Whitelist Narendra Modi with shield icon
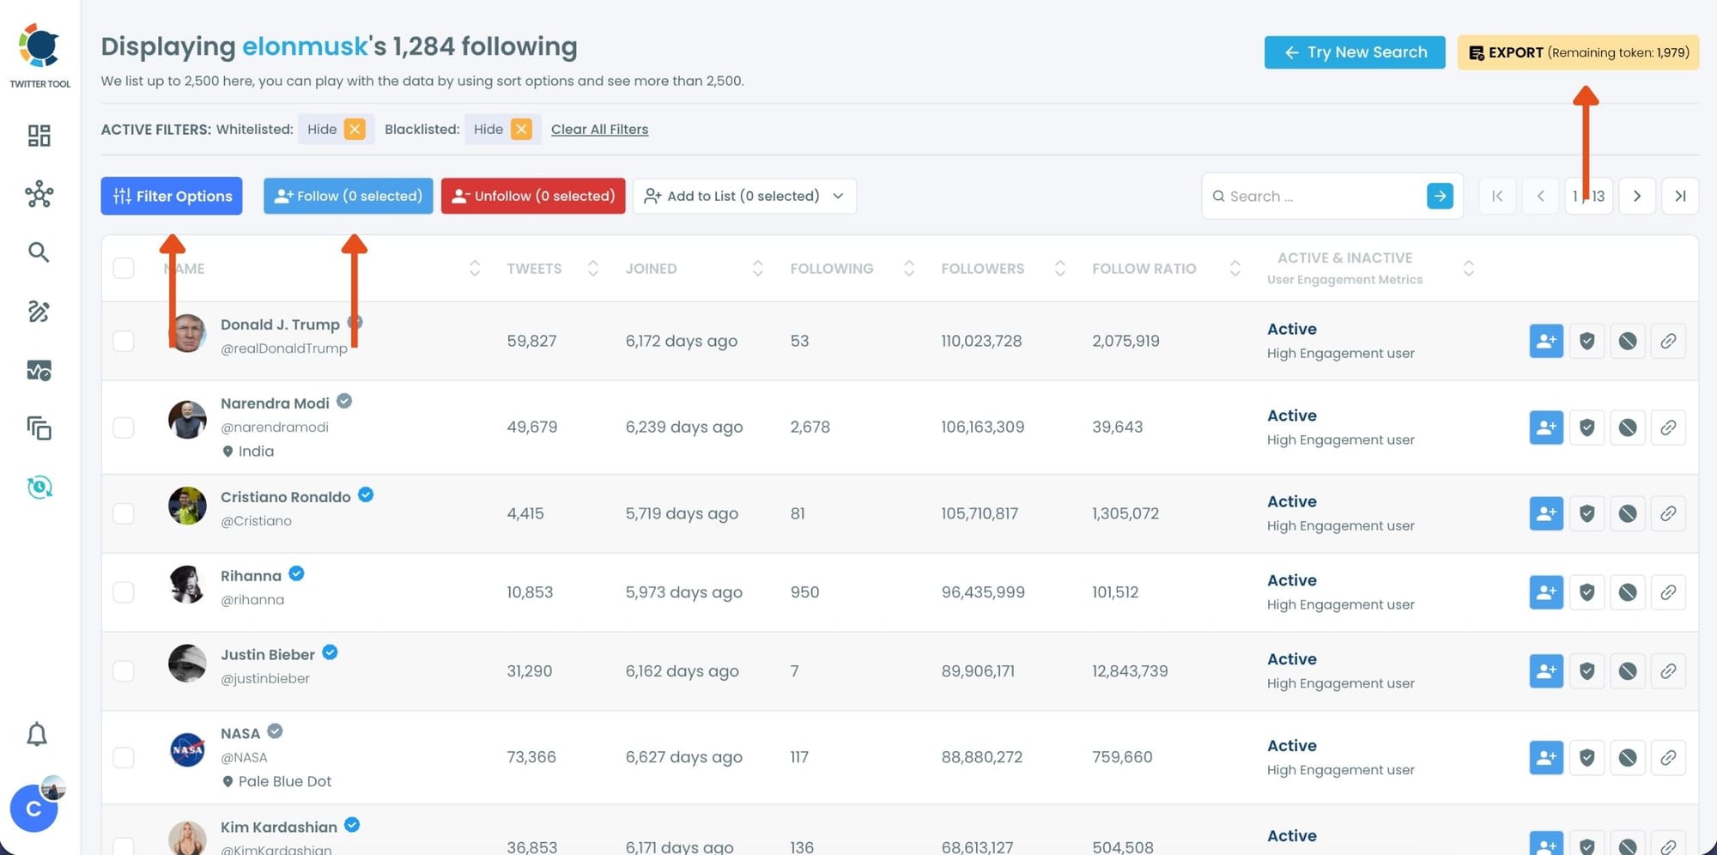 (1587, 427)
